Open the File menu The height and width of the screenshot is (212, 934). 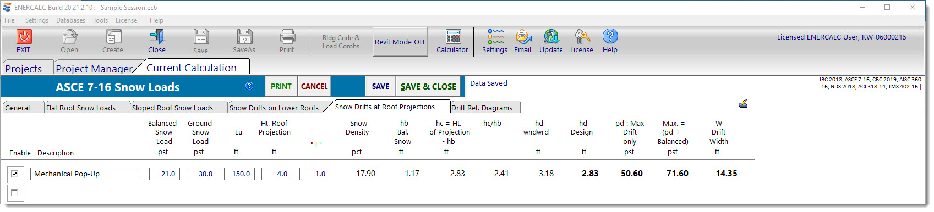[9, 20]
